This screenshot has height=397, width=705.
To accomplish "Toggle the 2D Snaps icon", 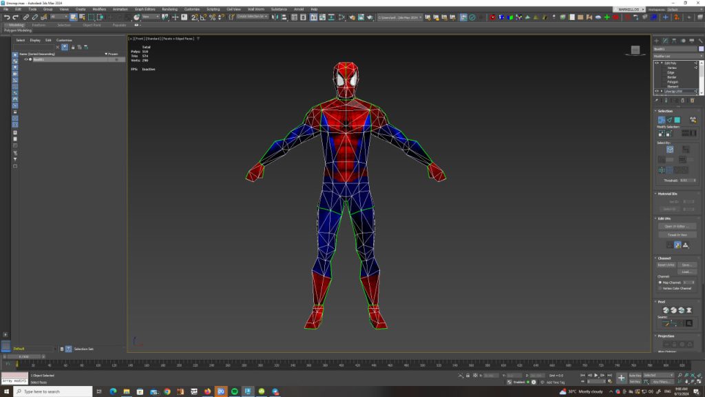I will point(194,17).
